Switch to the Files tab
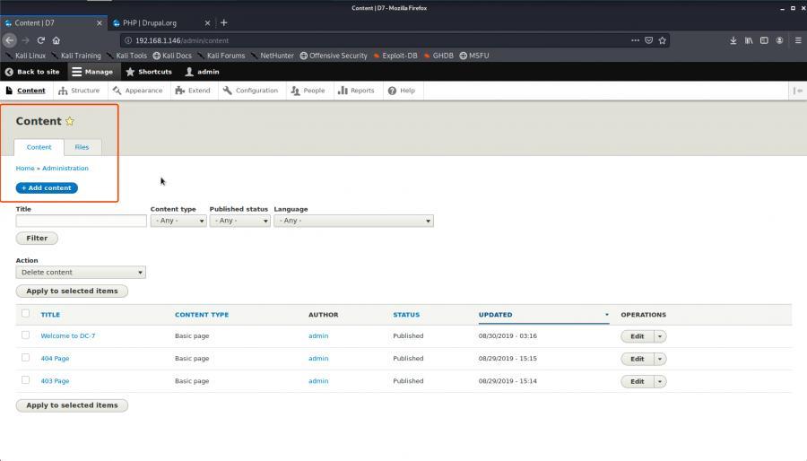 pos(82,147)
